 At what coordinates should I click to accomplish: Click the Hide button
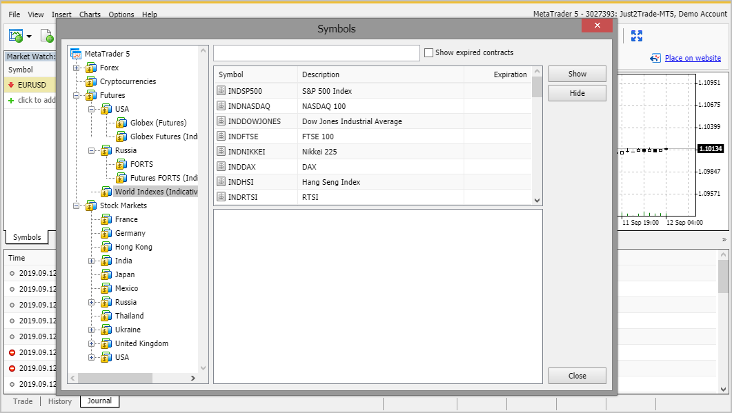pyautogui.click(x=577, y=93)
